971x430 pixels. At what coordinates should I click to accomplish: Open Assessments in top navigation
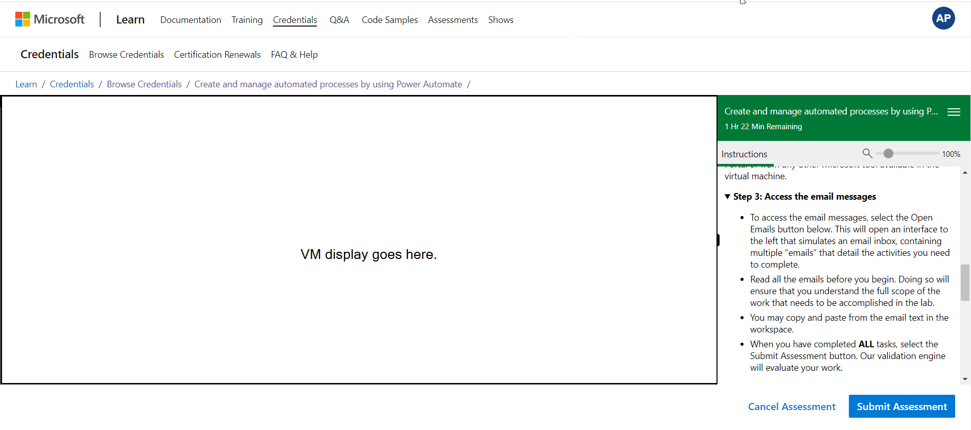pos(453,20)
